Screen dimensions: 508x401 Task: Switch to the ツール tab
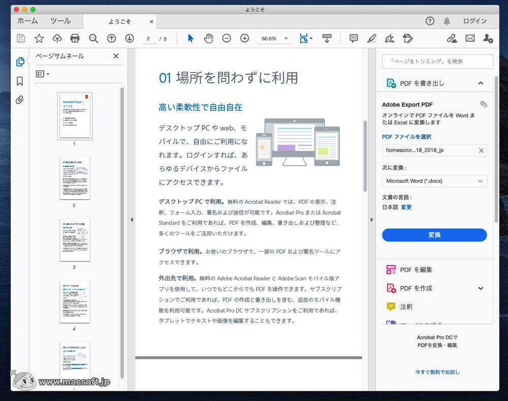click(x=60, y=21)
